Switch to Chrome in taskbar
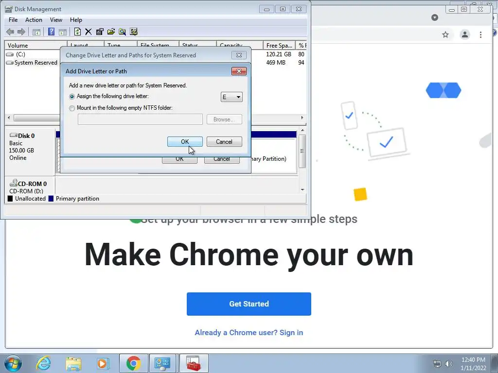The width and height of the screenshot is (498, 373). [x=133, y=363]
